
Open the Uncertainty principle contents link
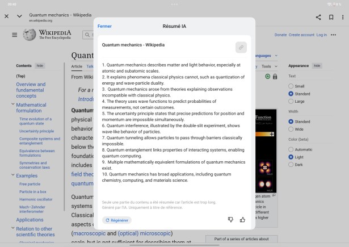point(36,131)
